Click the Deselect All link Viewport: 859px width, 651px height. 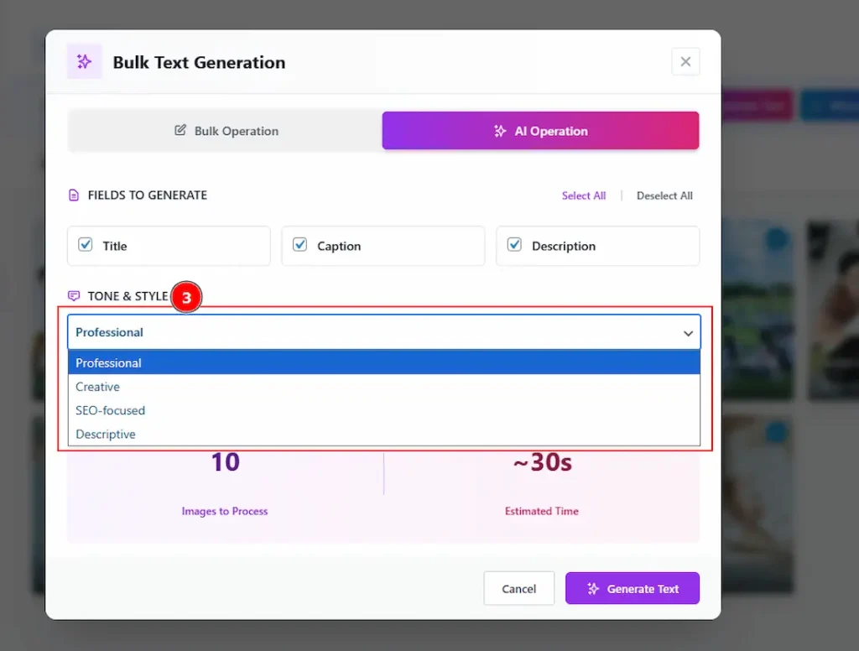click(664, 195)
